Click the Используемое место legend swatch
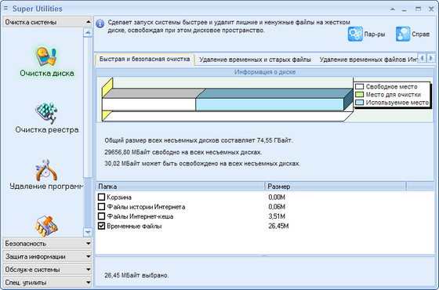Screen dimensions: 439x290 tap(359, 103)
